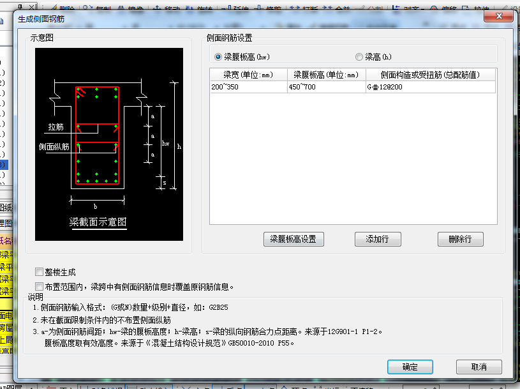Click the 梁腹板高设置 button
The image size is (520, 389).
293,239
